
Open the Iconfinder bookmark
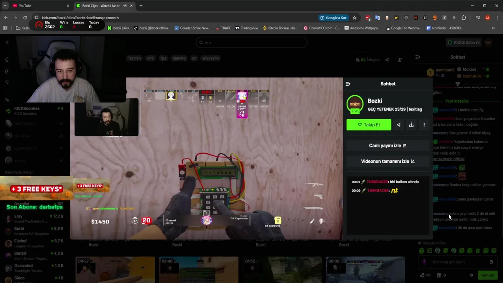tap(444, 28)
